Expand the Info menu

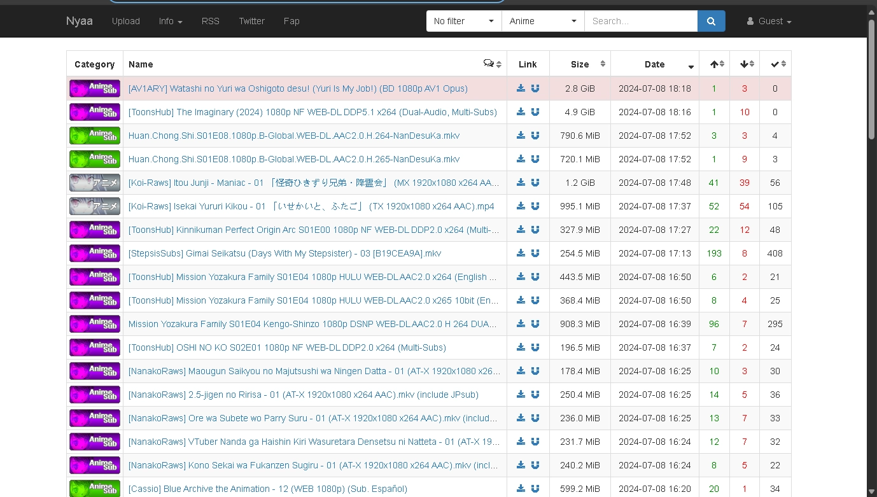[x=171, y=21]
